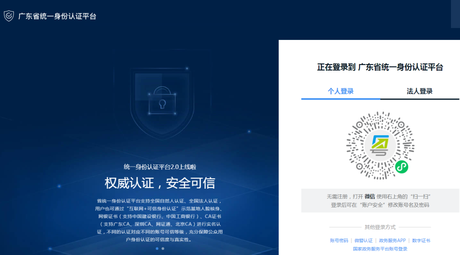Click the 统一身份认证平台2.0上线啦 text
The height and width of the screenshot is (255, 460).
(160, 167)
